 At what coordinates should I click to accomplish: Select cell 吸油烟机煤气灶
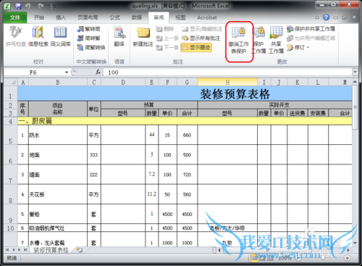coord(58,228)
